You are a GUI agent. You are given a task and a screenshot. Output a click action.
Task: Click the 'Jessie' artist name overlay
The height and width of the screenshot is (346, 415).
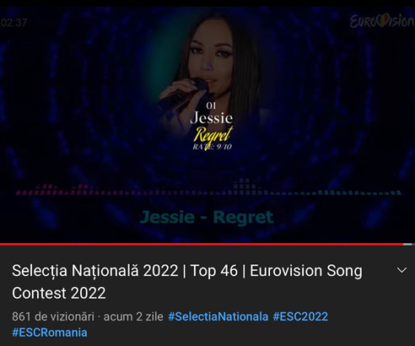click(x=211, y=118)
